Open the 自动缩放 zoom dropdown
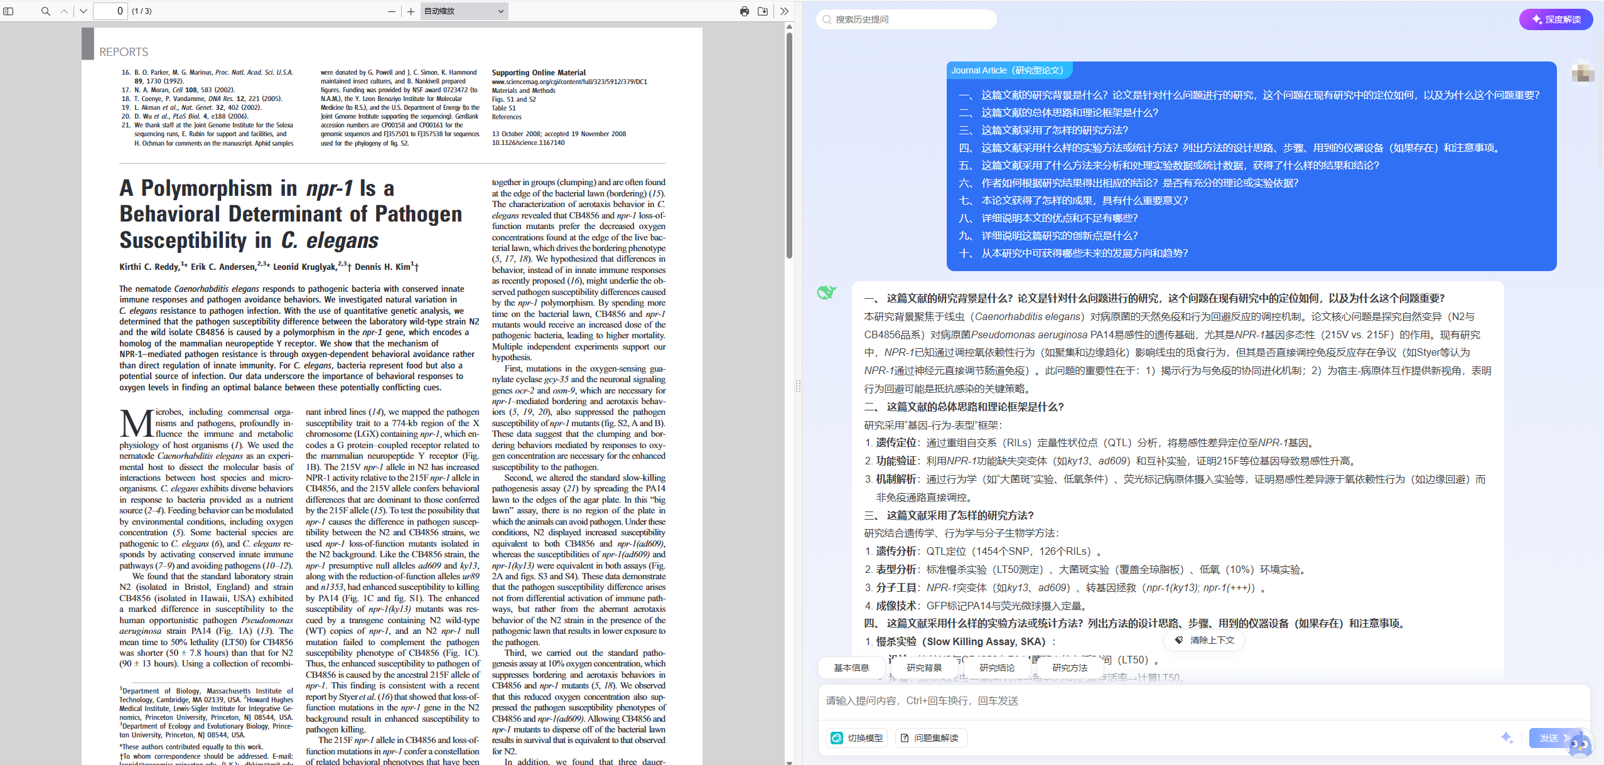This screenshot has width=1604, height=765. [464, 11]
